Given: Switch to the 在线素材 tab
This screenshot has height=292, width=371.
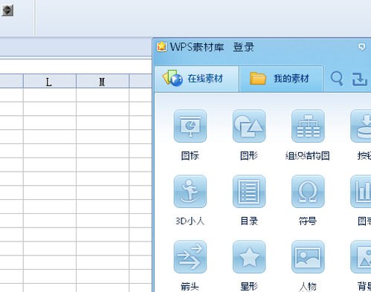Looking at the screenshot, I should click(x=197, y=79).
